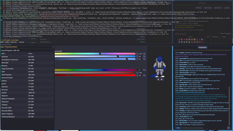Increase the value 91 with its plus stepper
Screen dimensions: 233x131
coord(144,59)
